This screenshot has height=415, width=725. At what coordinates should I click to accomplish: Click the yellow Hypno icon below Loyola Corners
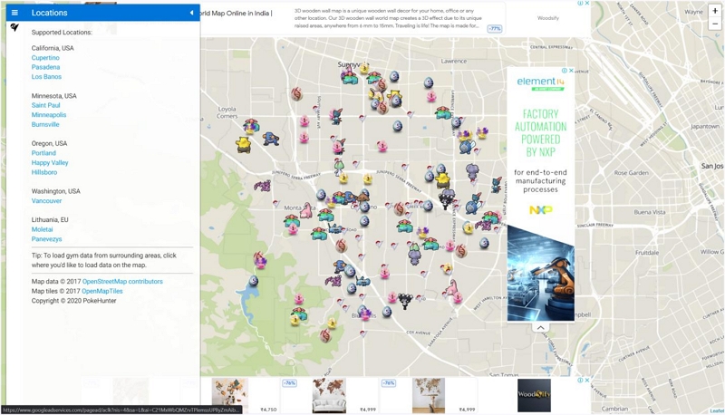(x=243, y=145)
